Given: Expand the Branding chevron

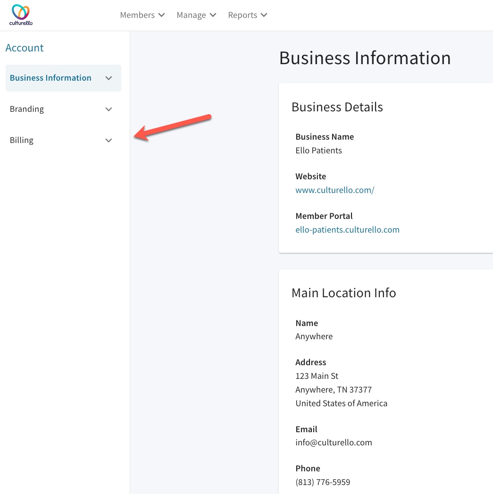Looking at the screenshot, I should point(109,109).
